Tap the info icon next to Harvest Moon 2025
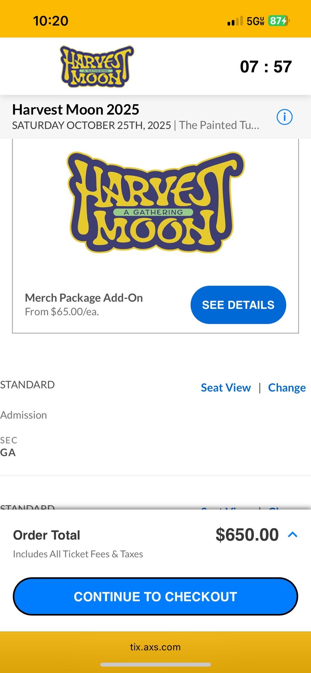Viewport: 311px width, 673px height. (x=285, y=117)
